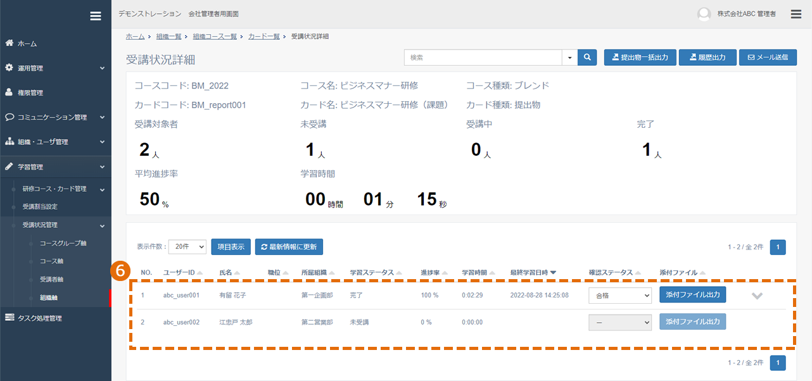
Task: Open 権限管理 sidebar item
Action: 56,92
